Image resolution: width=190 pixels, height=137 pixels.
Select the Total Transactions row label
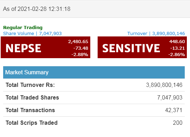pyautogui.click(x=30, y=110)
